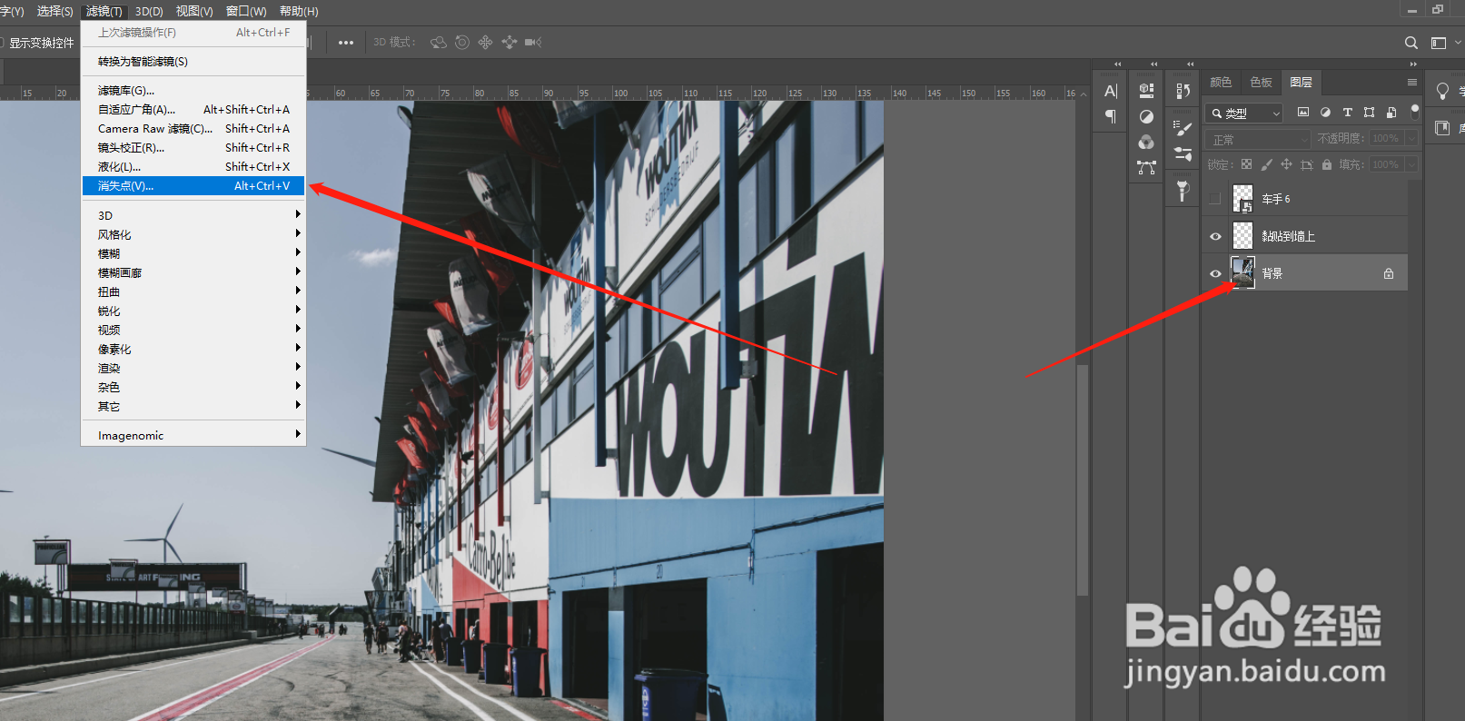Open the Brushes panel icon
Viewport: 1465px width, 721px height.
[1183, 153]
